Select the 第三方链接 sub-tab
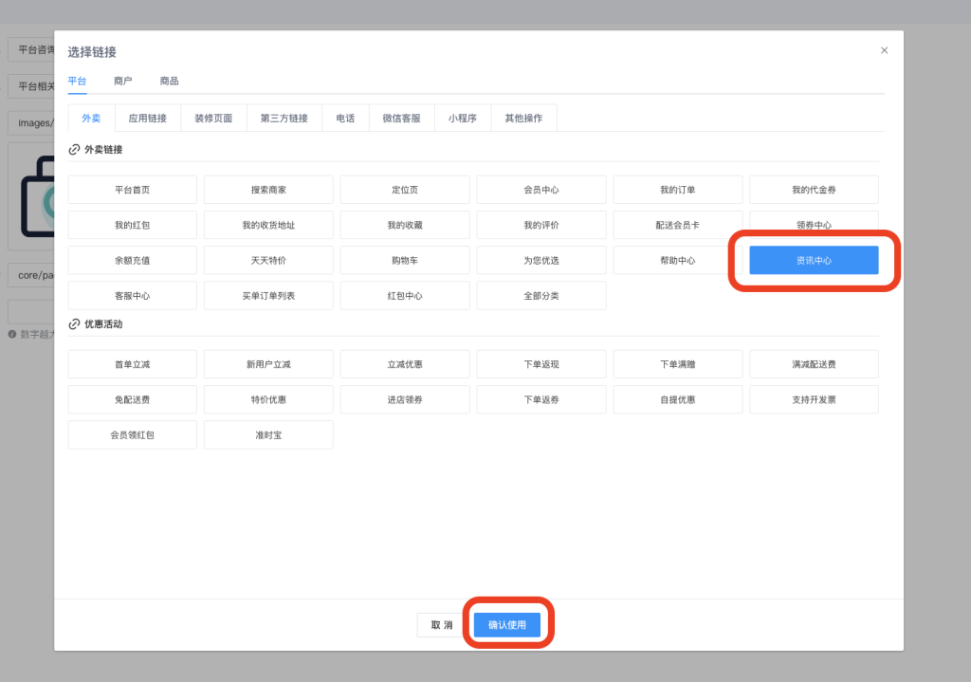 [x=284, y=119]
